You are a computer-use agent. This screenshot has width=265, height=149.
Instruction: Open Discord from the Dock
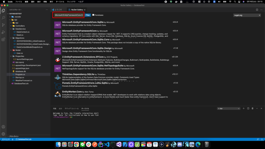click(180, 144)
